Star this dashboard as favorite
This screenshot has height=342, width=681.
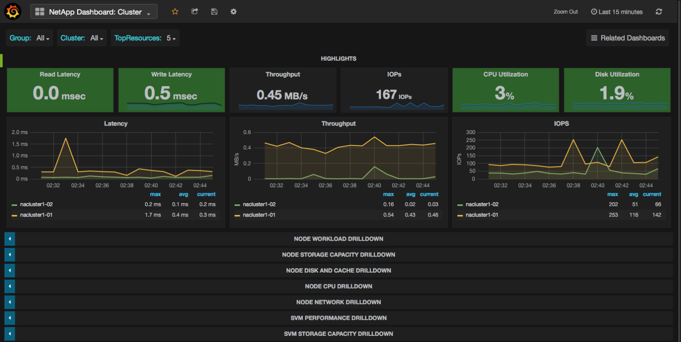pos(175,12)
